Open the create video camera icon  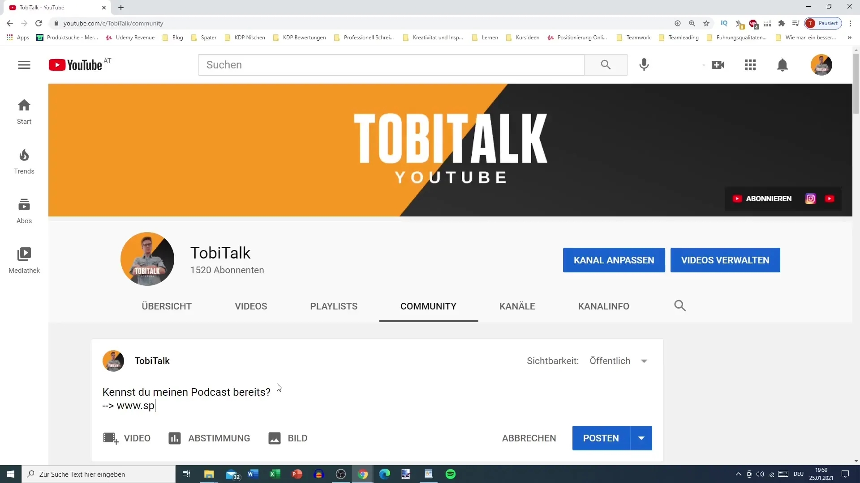pos(718,65)
